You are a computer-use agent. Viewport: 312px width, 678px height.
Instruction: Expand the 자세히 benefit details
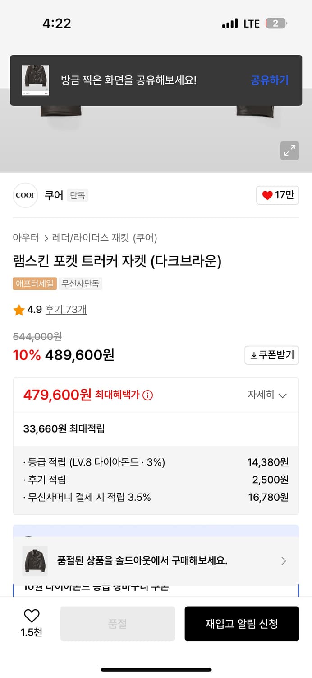click(267, 395)
